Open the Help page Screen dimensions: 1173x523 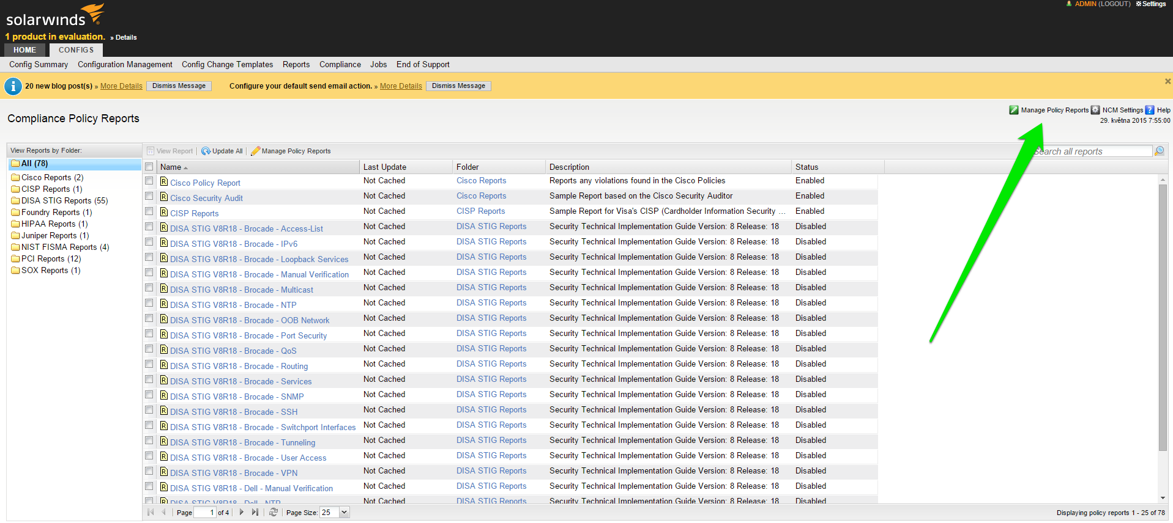click(x=1158, y=110)
